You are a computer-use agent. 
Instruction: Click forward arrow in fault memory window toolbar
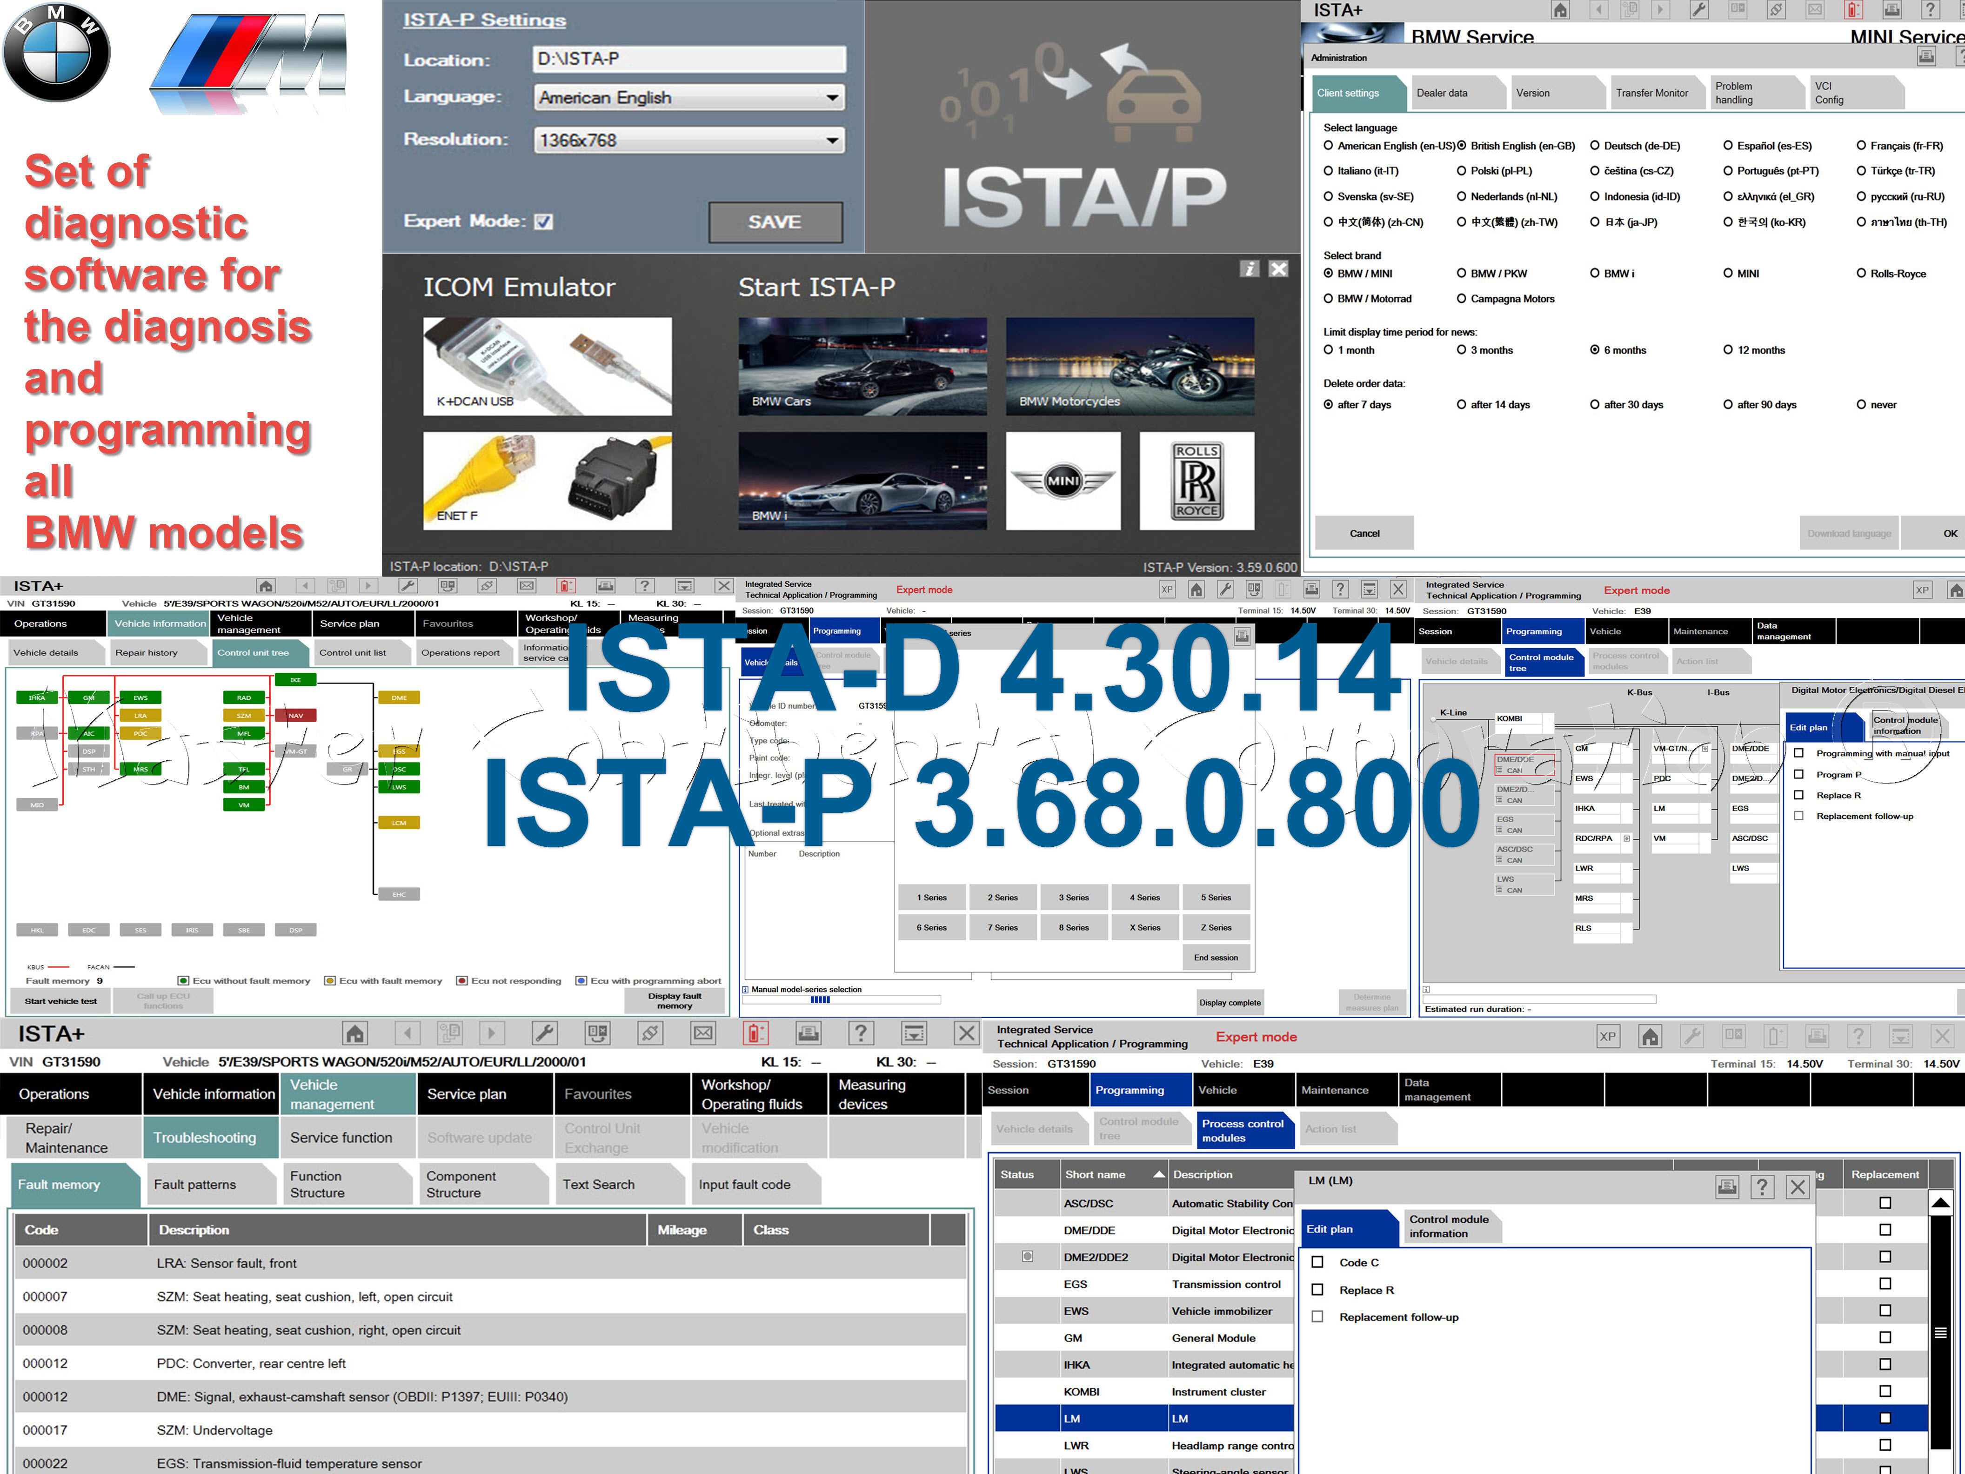pos(491,1033)
